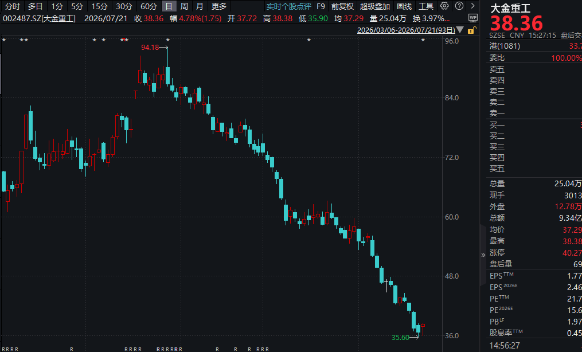Select the 1分 interval
582x352 pixels.
(57, 6)
